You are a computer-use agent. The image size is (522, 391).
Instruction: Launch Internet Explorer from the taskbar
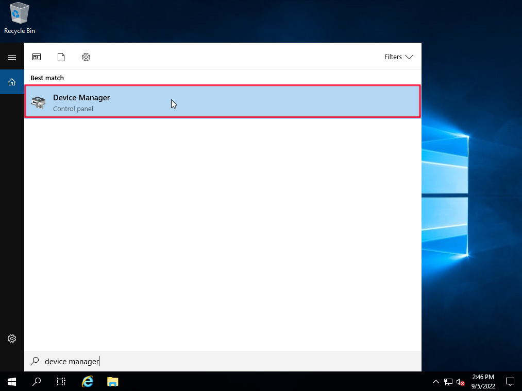[87, 382]
